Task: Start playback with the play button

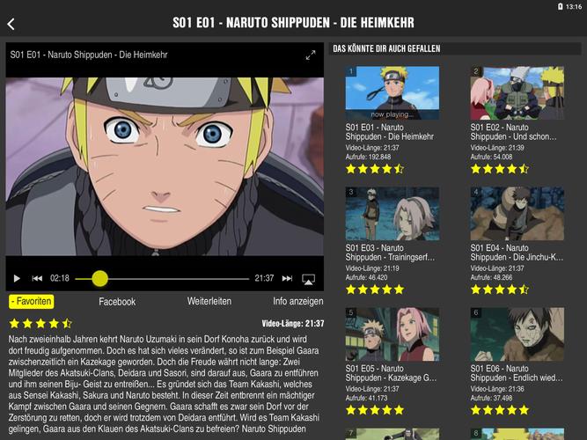Action: point(17,278)
